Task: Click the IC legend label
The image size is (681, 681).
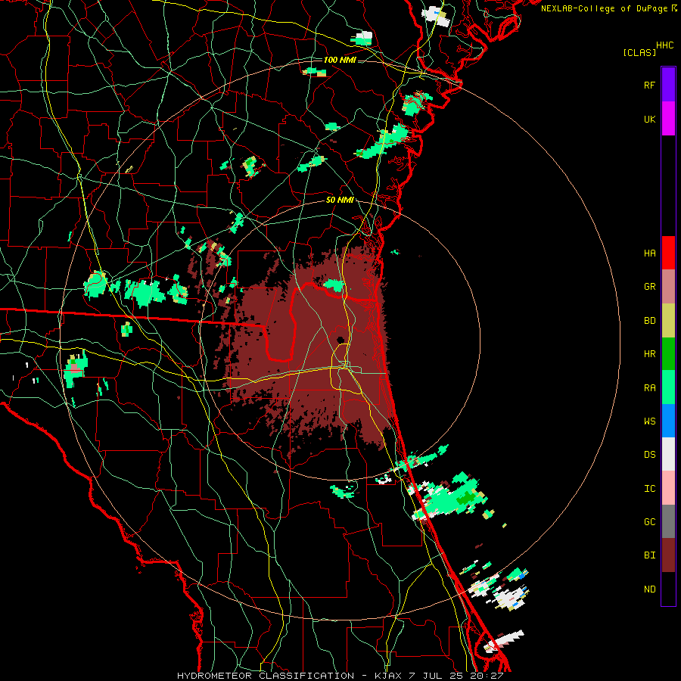Action: (x=649, y=489)
